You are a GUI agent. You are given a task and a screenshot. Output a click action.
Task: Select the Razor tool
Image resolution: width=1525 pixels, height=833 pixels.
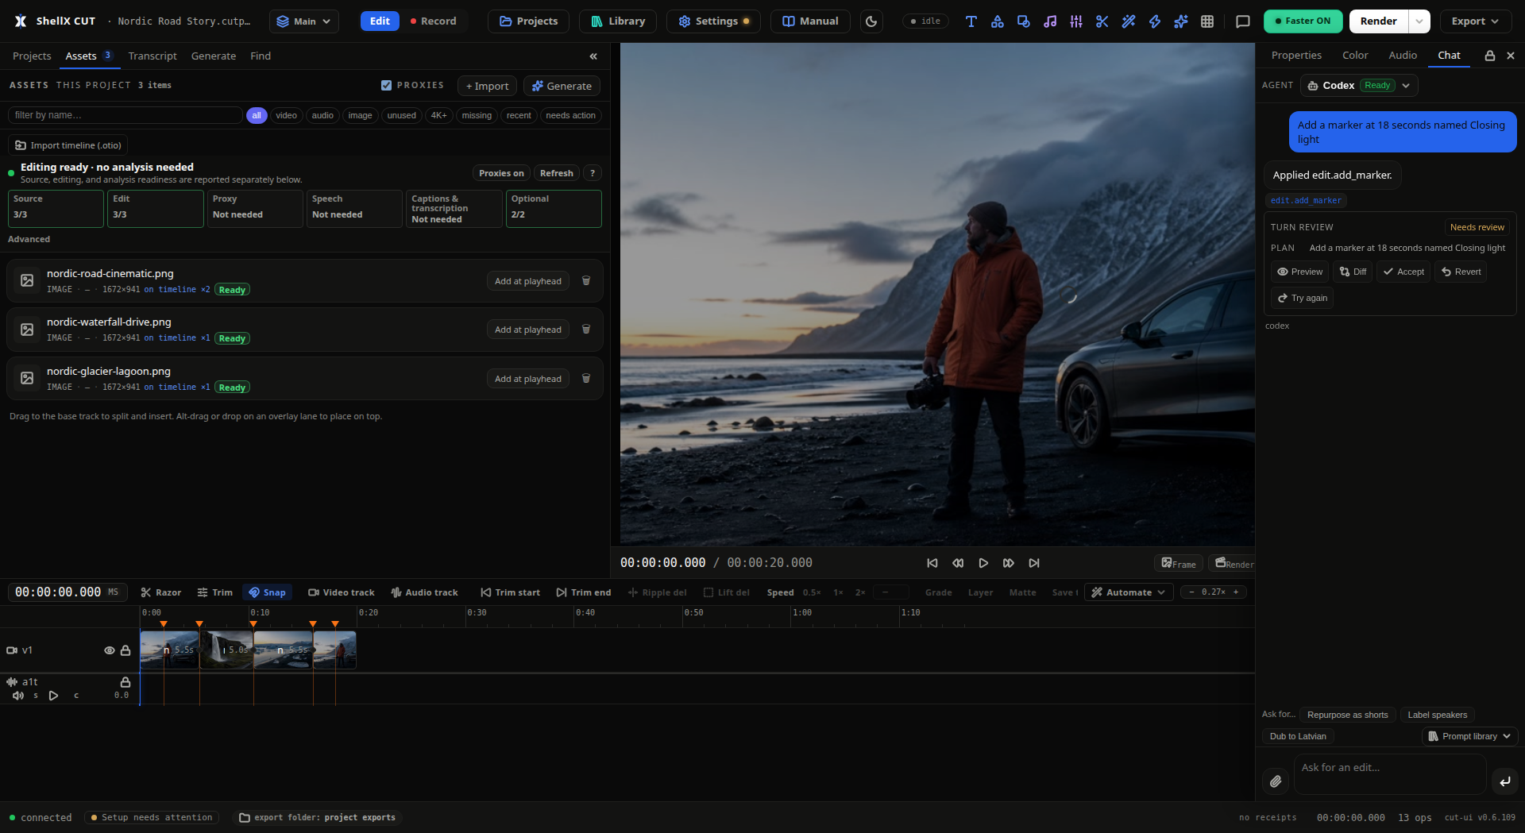tap(161, 592)
